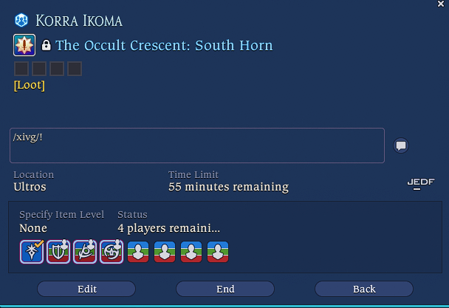Viewport: 449px width, 308px height.
Task: Select the shield party member slot
Action: click(x=58, y=252)
